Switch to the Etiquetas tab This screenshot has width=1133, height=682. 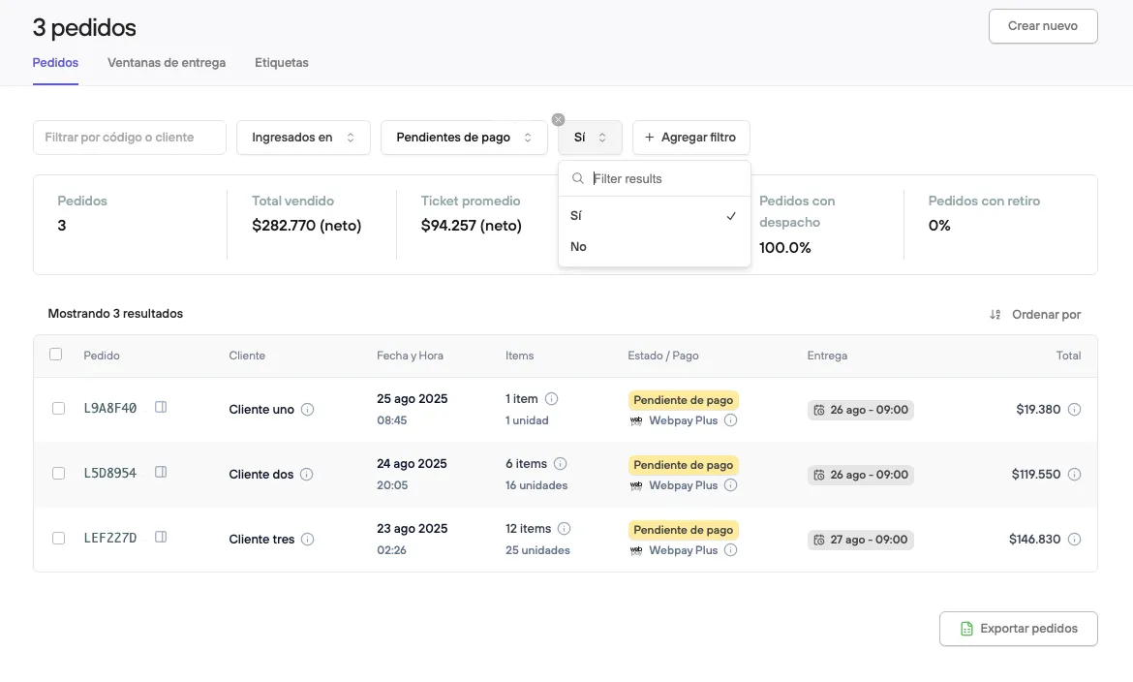(x=281, y=63)
